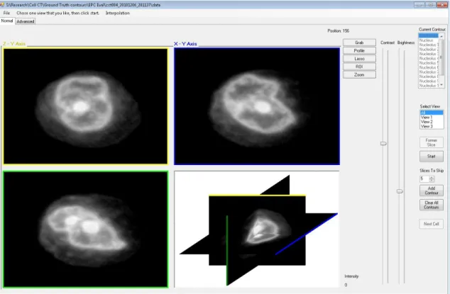
Task: Click the Contrast slider handle
Action: [x=383, y=143]
